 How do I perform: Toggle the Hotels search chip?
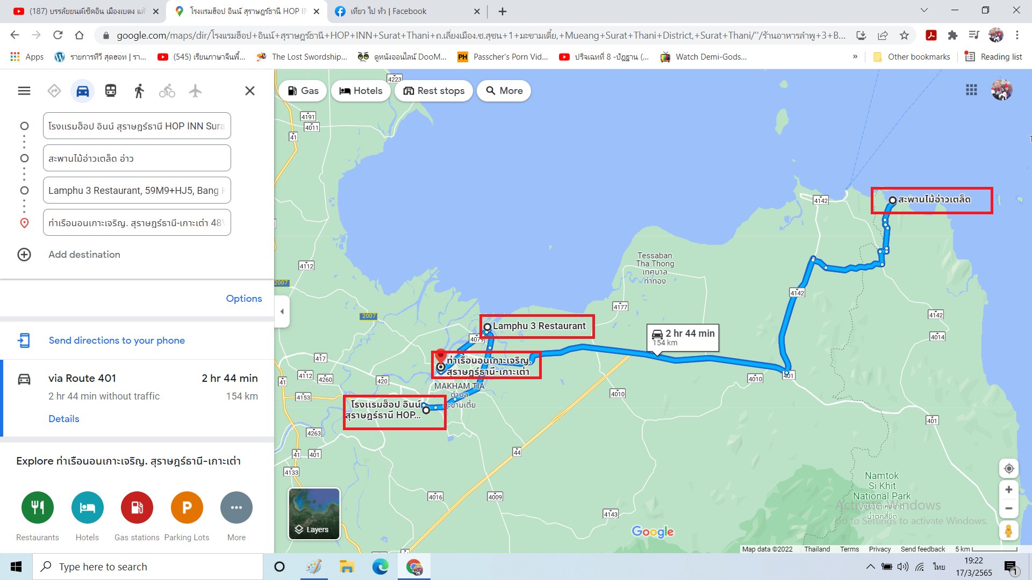click(x=361, y=91)
